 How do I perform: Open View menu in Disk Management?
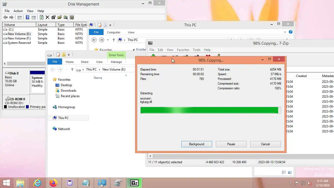point(30,11)
